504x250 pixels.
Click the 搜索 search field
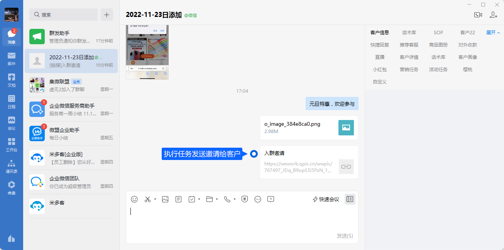click(x=63, y=15)
